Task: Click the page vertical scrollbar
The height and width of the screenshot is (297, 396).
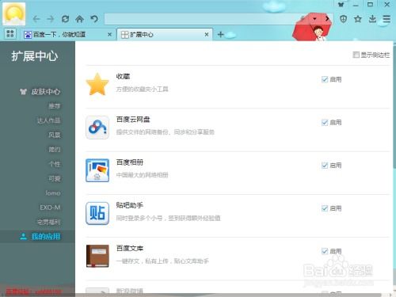Action: [x=394, y=105]
